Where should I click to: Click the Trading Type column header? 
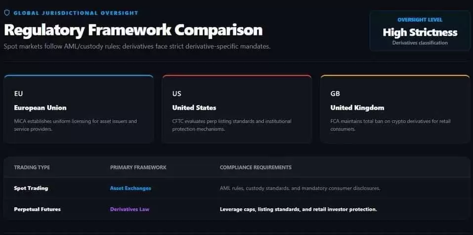click(32, 167)
